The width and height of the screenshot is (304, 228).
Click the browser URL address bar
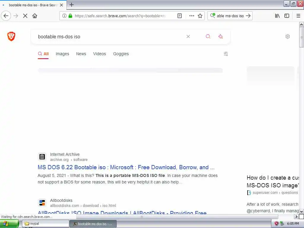coord(120,16)
